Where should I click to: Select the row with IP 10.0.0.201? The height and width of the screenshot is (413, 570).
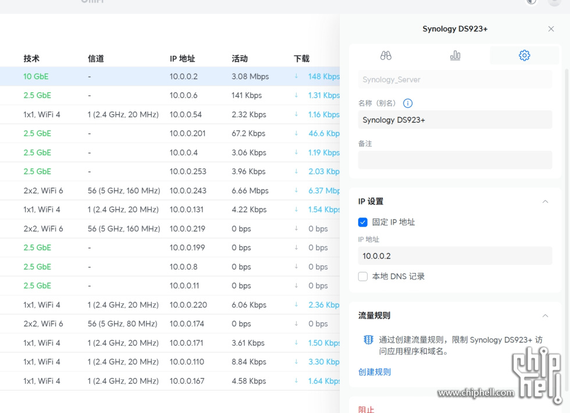click(x=170, y=134)
